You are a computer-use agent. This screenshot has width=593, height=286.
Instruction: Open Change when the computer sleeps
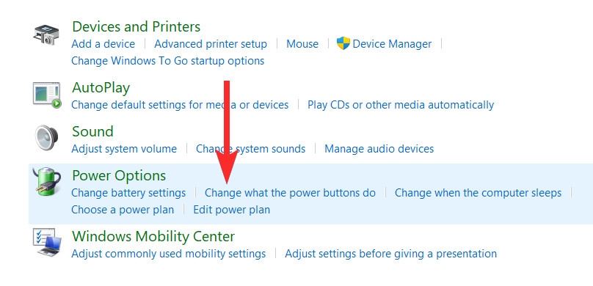pyautogui.click(x=478, y=193)
